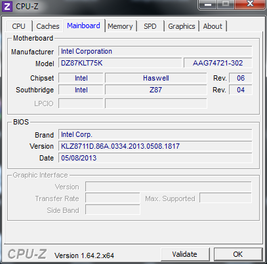
Task: Select the model value DZ87KLT75K
Action: point(120,63)
